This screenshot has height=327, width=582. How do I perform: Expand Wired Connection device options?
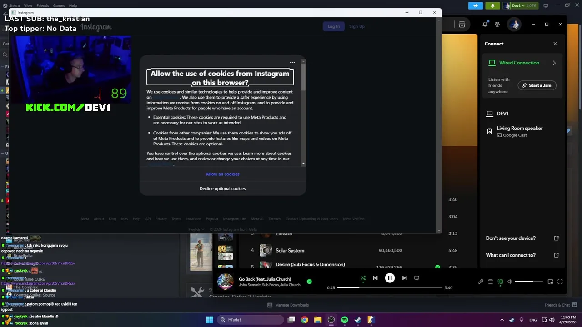click(x=554, y=63)
